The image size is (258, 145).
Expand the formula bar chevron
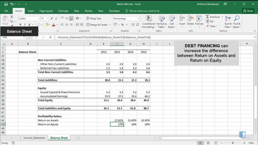255,37
